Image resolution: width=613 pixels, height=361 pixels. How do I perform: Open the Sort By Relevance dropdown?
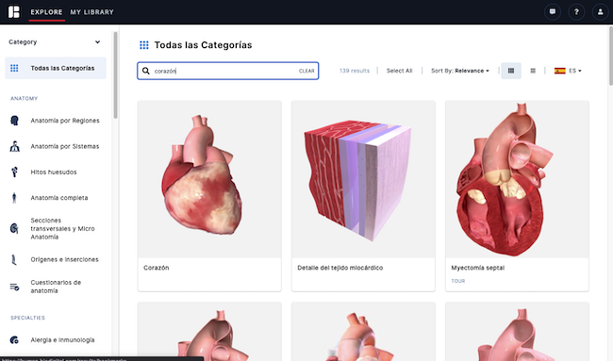[460, 71]
